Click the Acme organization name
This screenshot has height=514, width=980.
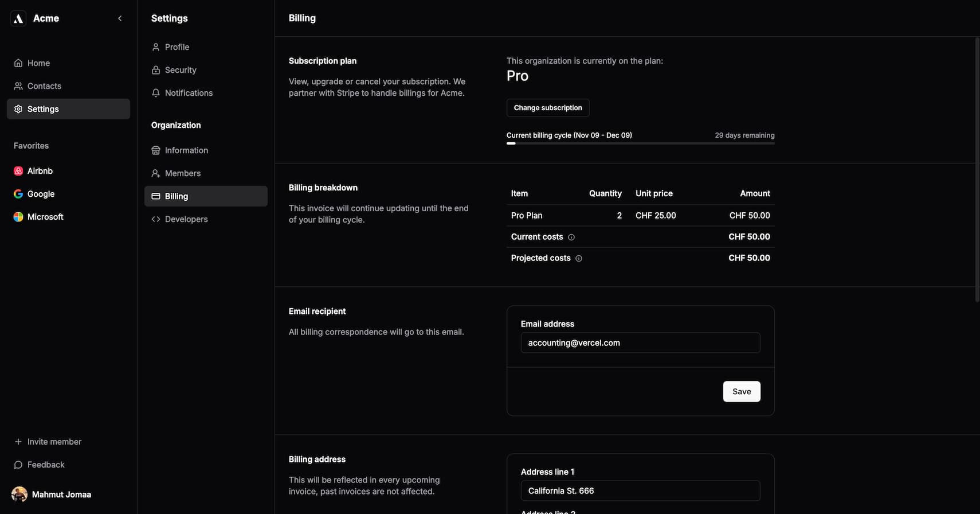(x=46, y=18)
